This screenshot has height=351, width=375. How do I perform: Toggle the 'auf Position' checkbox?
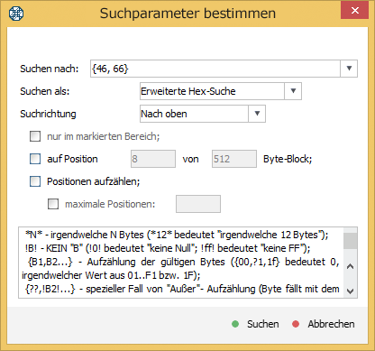35,159
